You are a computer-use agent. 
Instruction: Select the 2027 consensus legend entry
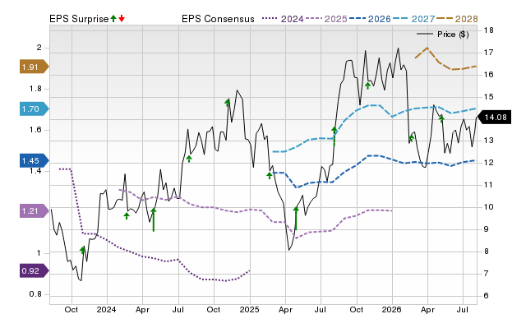coord(413,19)
